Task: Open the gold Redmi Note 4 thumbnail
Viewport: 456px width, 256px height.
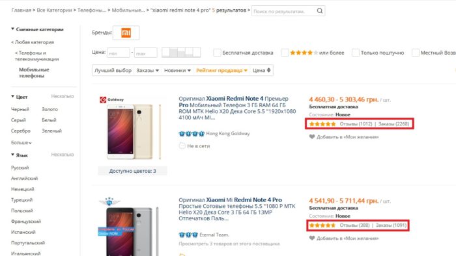Action: tap(132, 130)
